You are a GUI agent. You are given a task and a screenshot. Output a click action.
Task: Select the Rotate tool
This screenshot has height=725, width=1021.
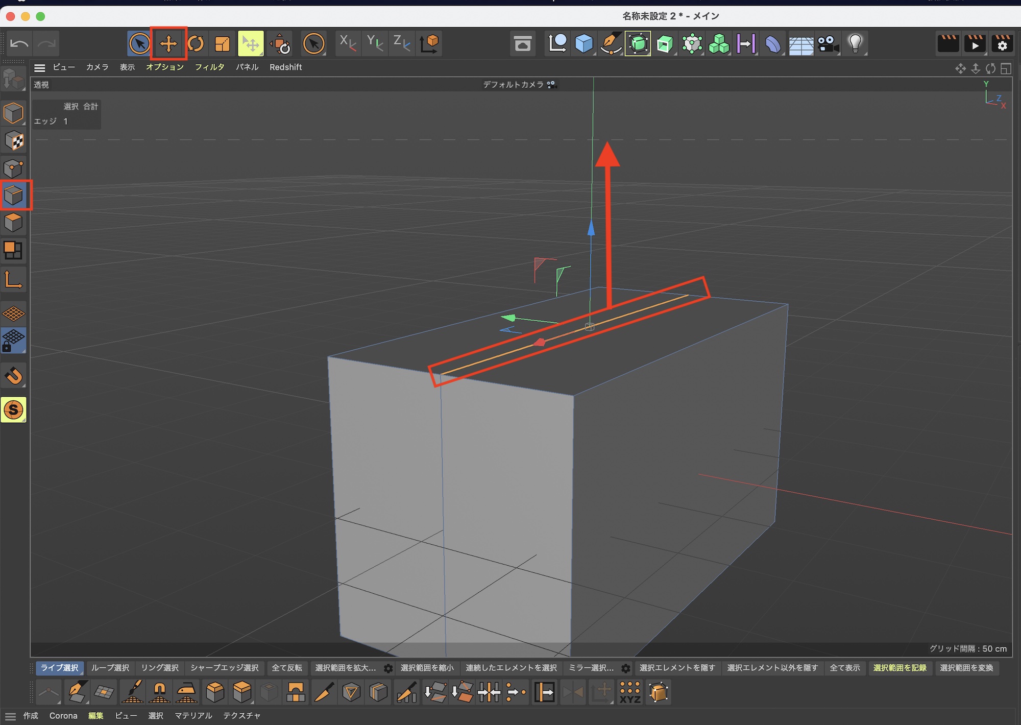pos(196,44)
